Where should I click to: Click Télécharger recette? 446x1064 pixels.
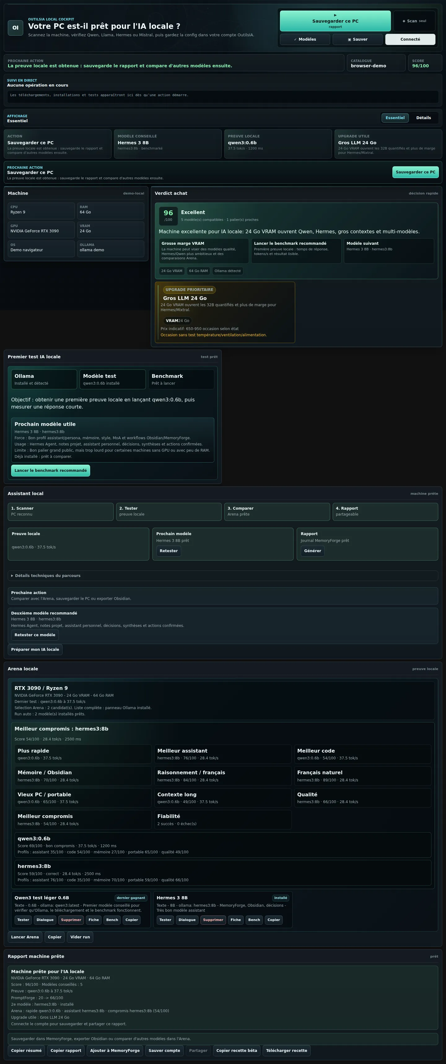[286, 1050]
